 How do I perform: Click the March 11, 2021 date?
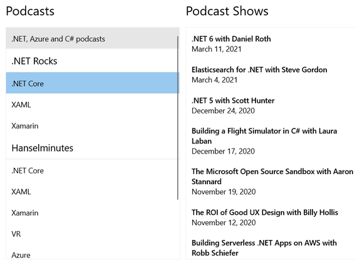pyautogui.click(x=217, y=49)
